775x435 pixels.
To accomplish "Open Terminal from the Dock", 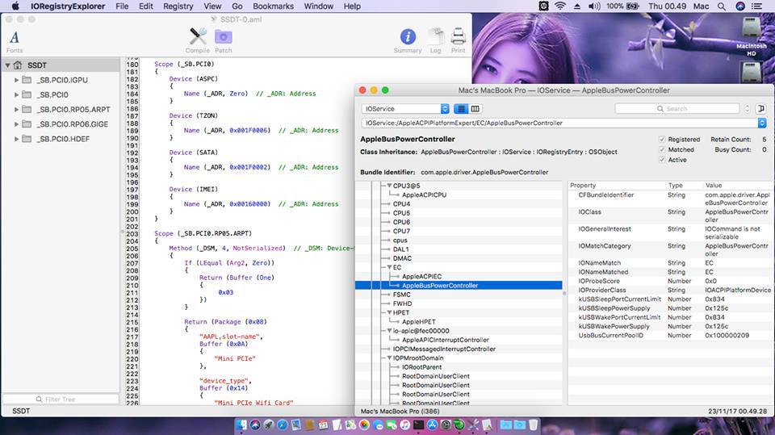I will pos(419,425).
